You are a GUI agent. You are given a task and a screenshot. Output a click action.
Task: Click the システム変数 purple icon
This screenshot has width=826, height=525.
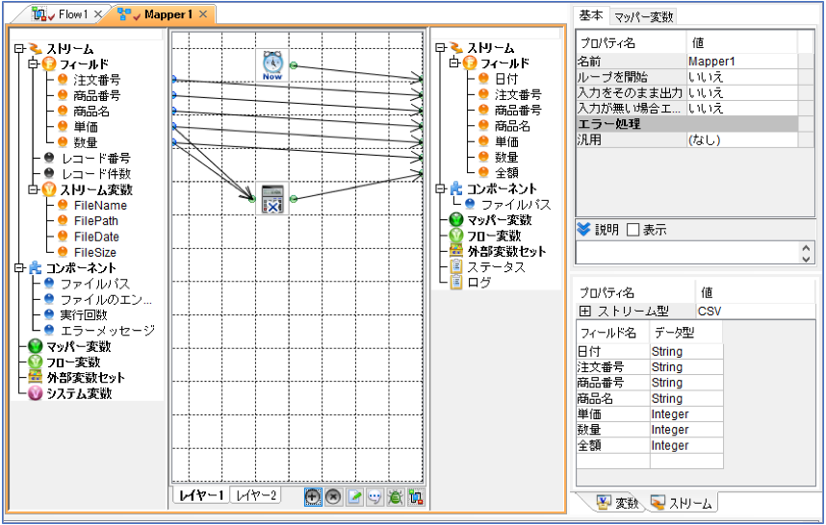(x=36, y=393)
